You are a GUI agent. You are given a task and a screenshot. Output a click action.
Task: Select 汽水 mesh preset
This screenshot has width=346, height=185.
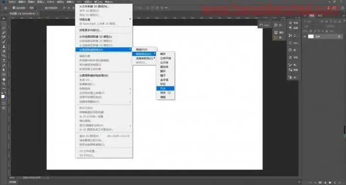(165, 88)
